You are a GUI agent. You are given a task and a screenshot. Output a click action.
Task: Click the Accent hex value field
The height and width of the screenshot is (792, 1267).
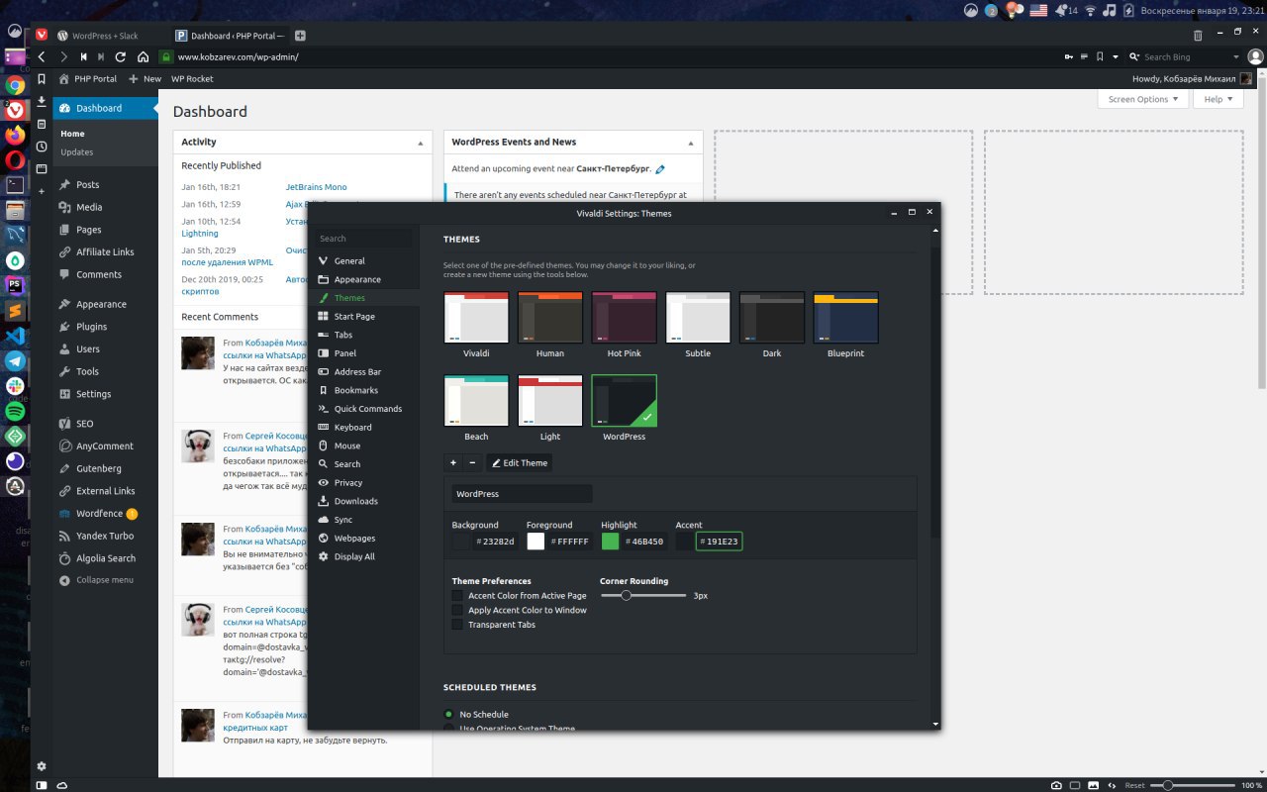720,542
